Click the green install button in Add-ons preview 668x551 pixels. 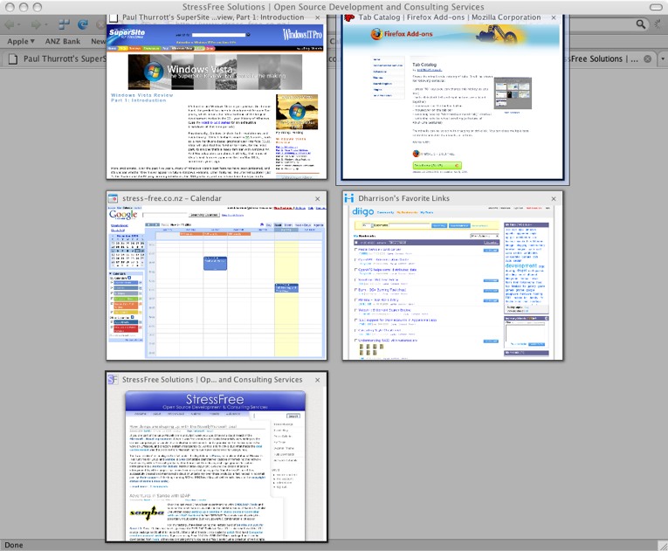pos(437,165)
